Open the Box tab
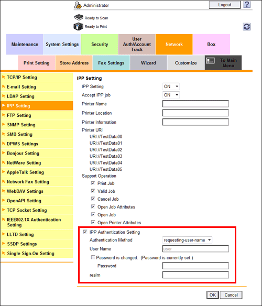Image resolution: width=262 pixels, height=306 pixels. click(211, 45)
